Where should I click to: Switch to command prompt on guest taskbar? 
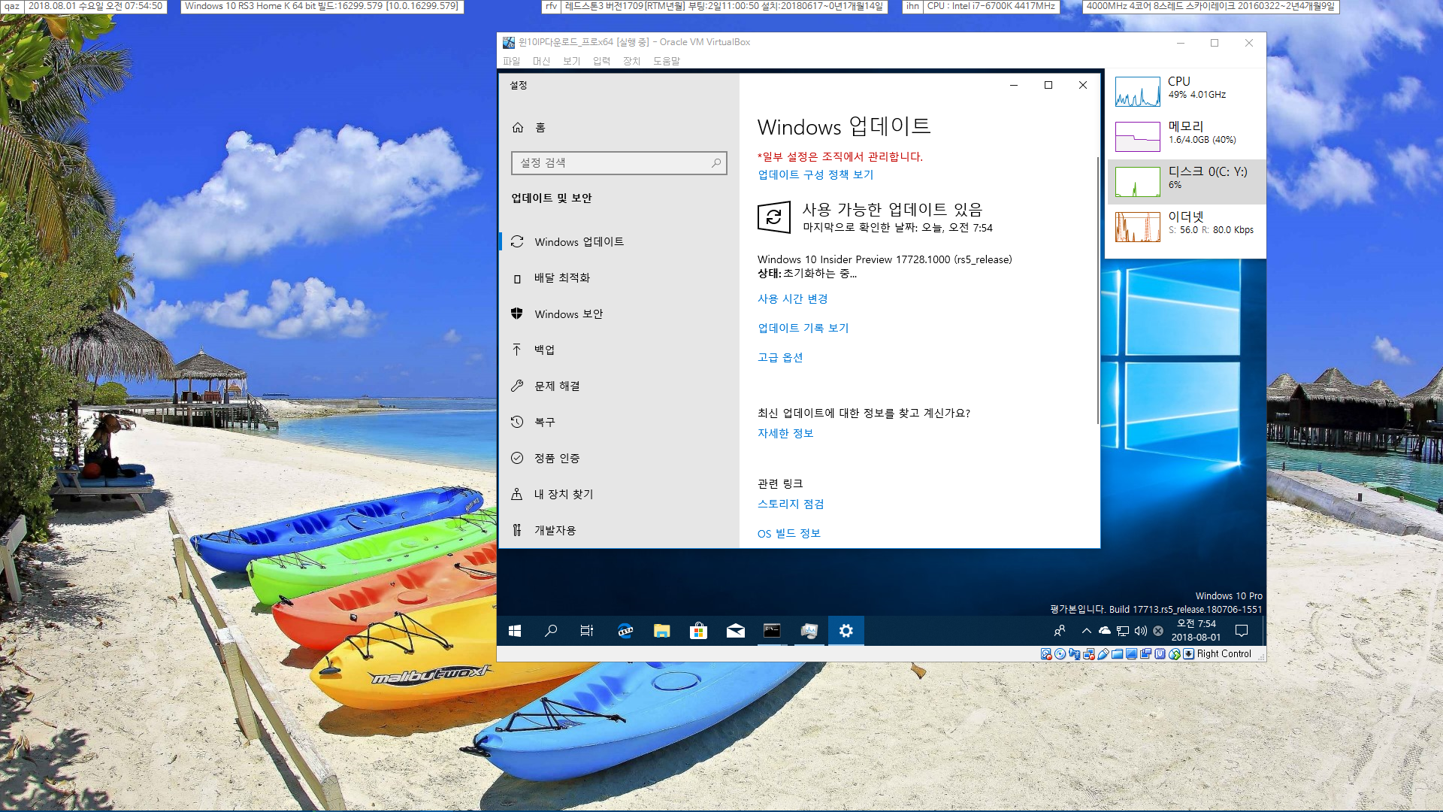click(x=773, y=631)
